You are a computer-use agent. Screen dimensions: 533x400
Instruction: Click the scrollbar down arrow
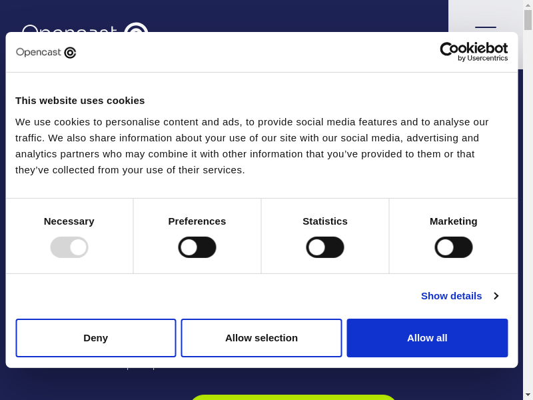(528, 395)
